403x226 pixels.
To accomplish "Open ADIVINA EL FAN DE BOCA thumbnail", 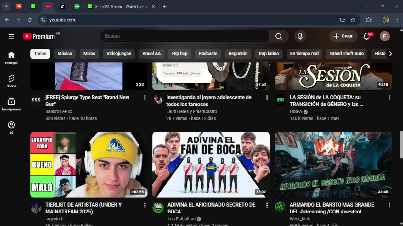I will (x=211, y=165).
